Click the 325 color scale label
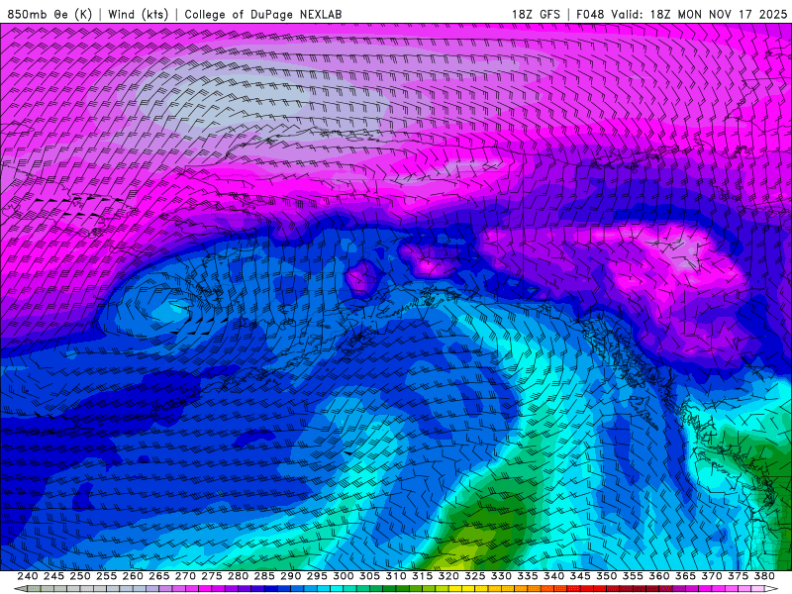Viewport: 792px width, 594px height. [x=475, y=576]
